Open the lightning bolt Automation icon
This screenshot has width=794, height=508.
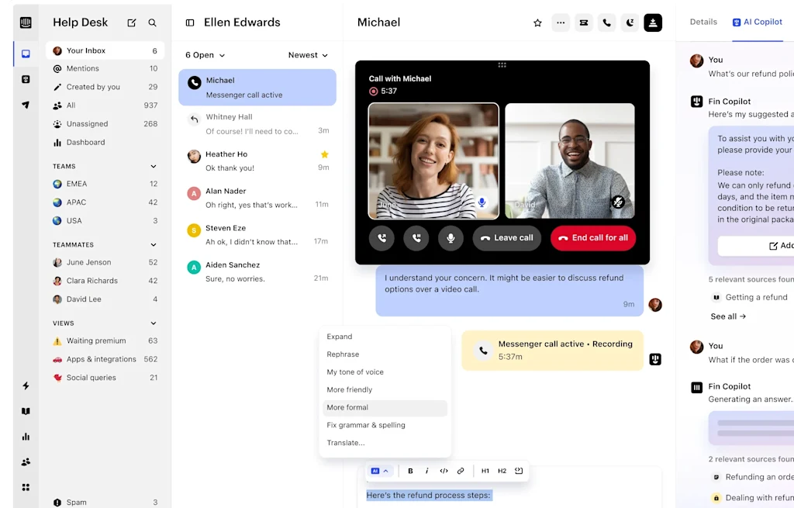click(x=26, y=385)
